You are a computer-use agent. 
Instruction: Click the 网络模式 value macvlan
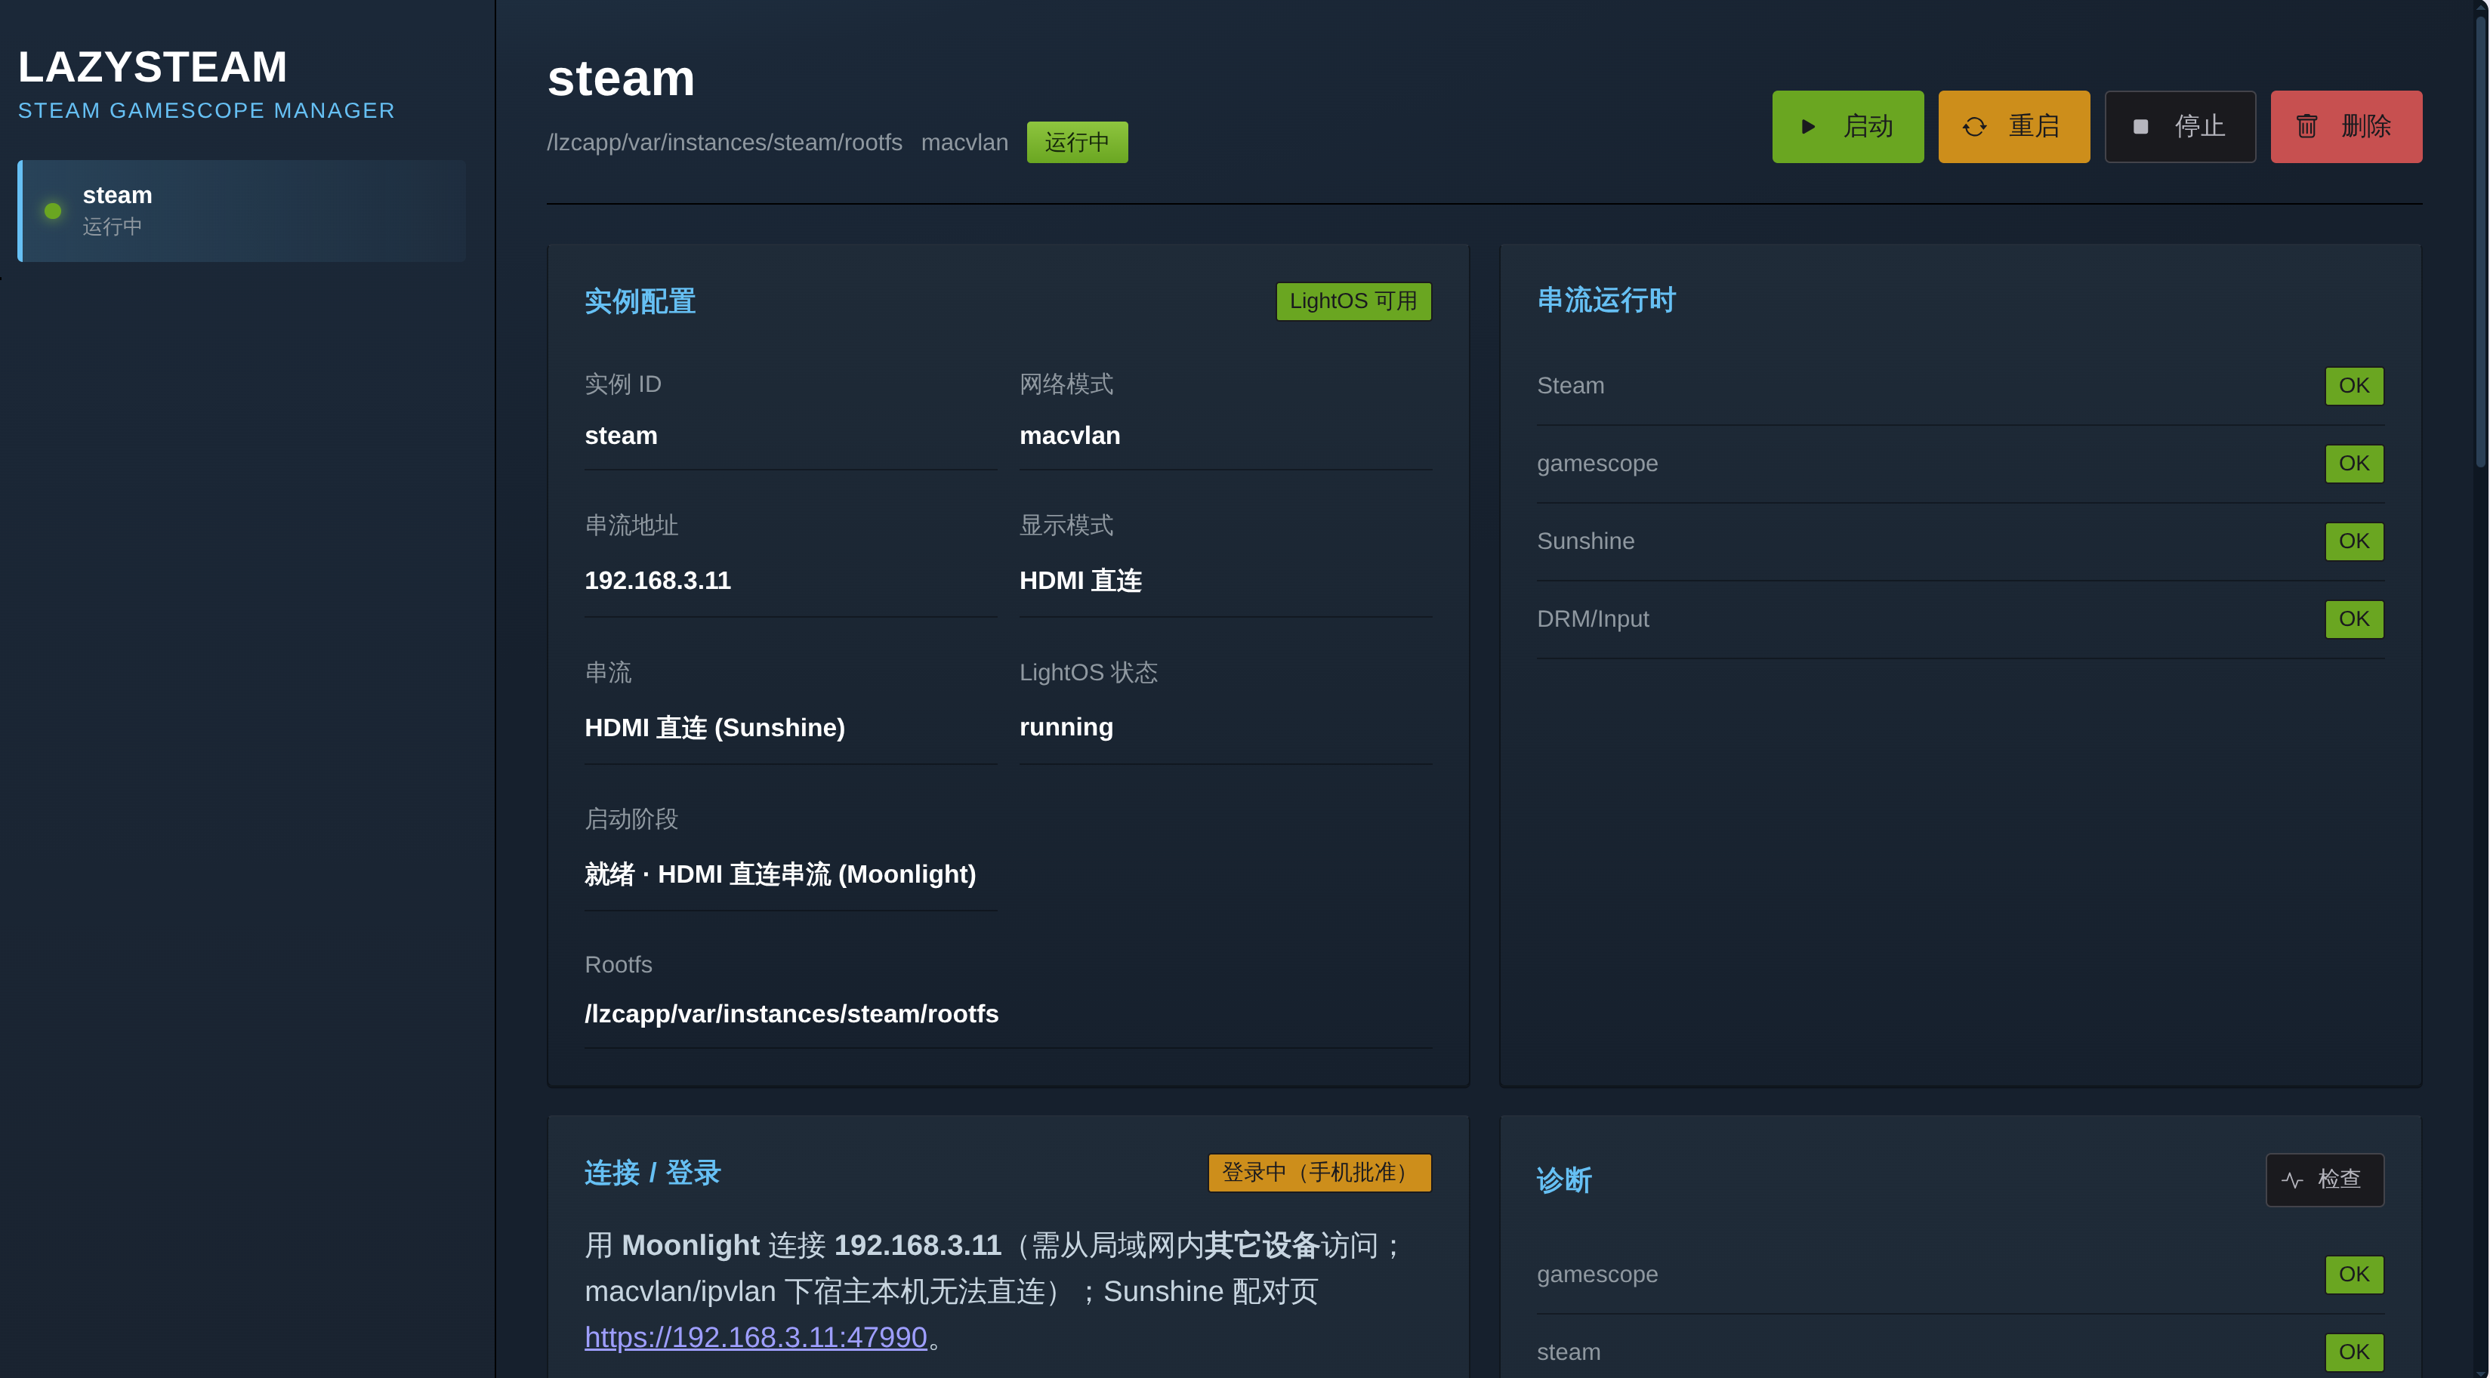(1070, 436)
